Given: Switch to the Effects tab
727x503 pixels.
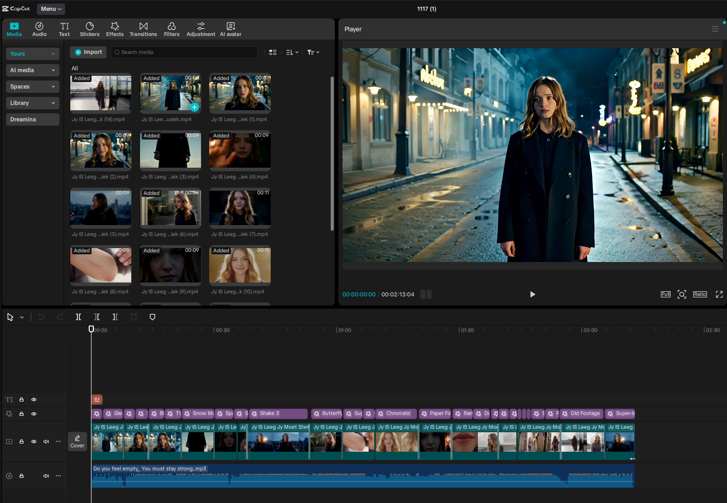Looking at the screenshot, I should (115, 29).
